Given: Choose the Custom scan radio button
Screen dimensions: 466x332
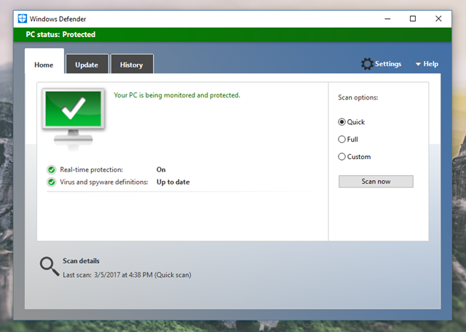Looking at the screenshot, I should coord(341,156).
